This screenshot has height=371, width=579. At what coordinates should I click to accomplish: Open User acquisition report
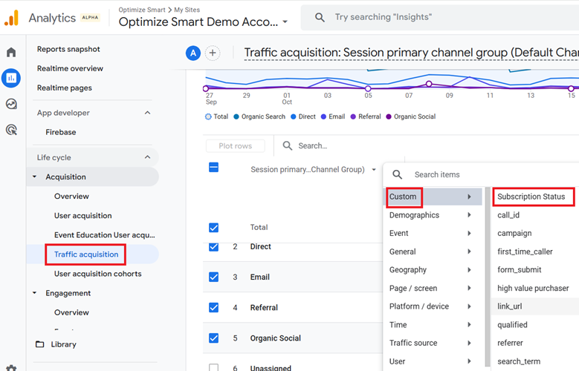83,215
